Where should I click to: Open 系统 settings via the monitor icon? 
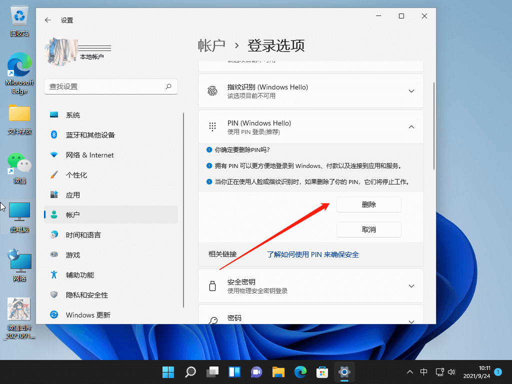coord(54,114)
